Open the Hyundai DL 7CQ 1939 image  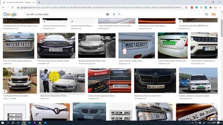(x=56, y=45)
